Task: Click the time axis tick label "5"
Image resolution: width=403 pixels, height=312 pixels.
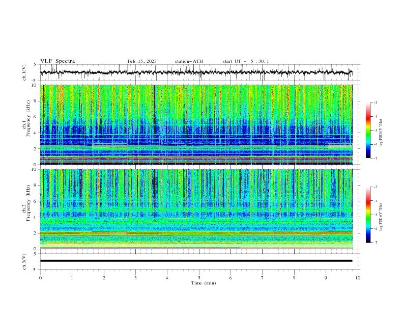Action: pos(199,278)
